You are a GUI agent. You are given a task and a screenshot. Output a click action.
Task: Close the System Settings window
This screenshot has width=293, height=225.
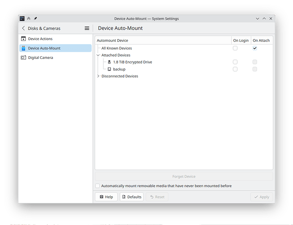271,18
